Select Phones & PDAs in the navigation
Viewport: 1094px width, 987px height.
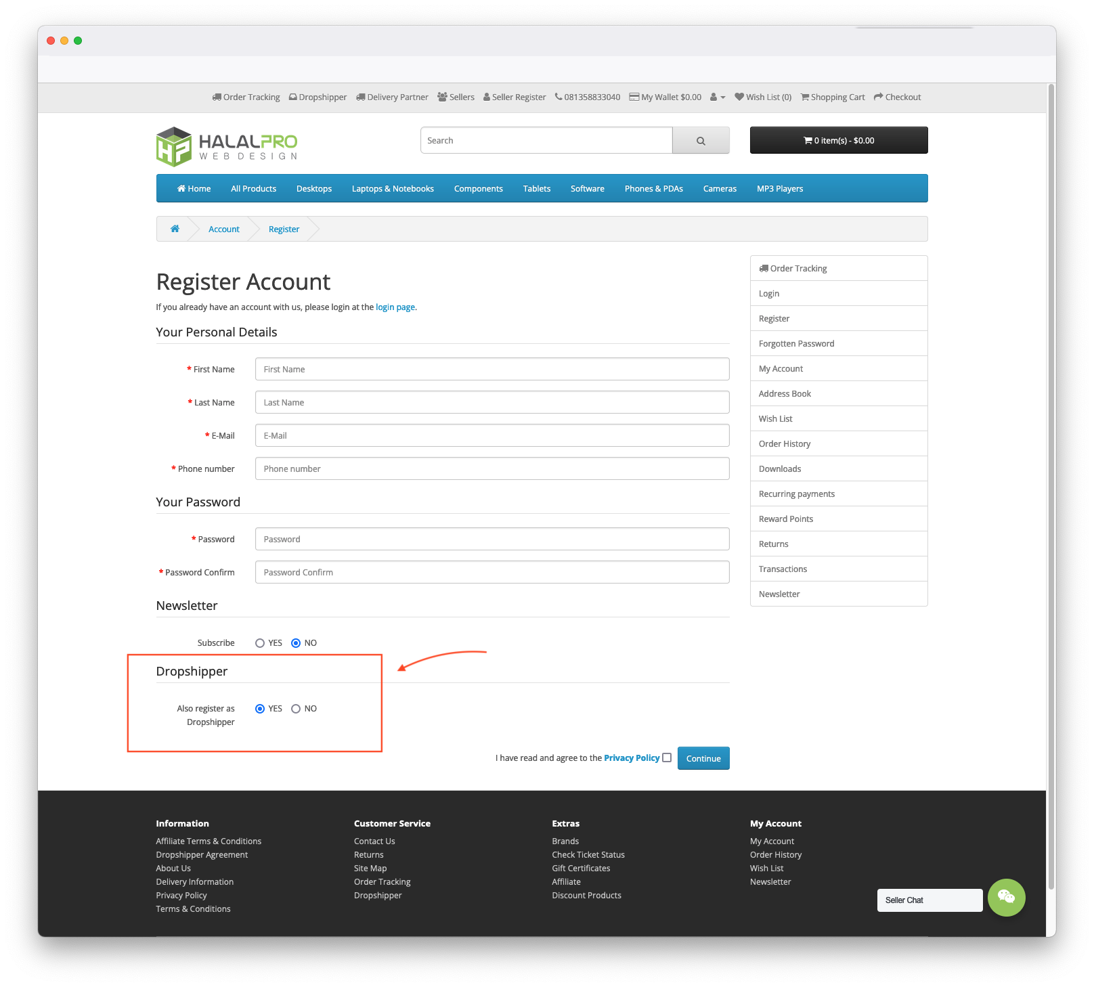[x=653, y=188]
